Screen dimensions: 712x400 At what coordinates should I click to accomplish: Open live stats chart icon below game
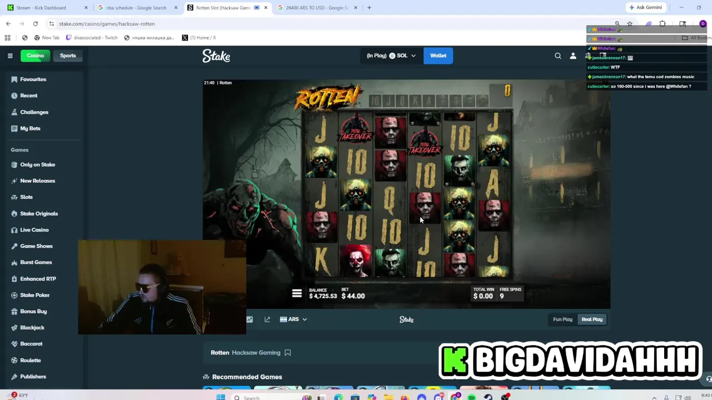click(249, 319)
